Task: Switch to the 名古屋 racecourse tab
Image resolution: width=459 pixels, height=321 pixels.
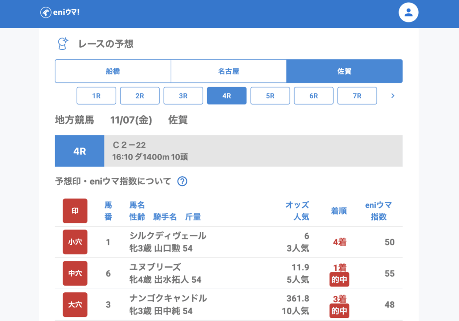Action: pyautogui.click(x=229, y=71)
